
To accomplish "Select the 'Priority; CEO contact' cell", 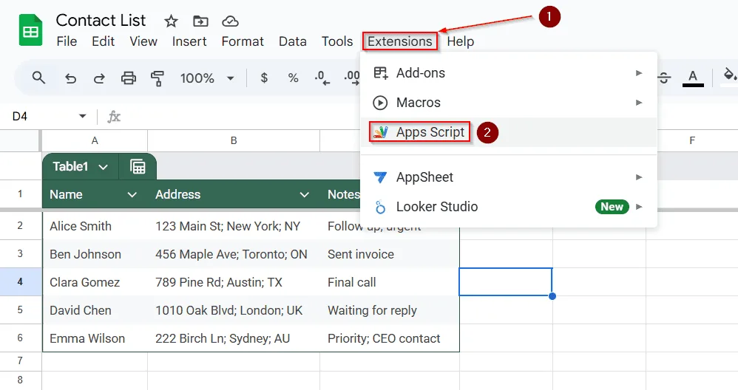I will point(389,338).
